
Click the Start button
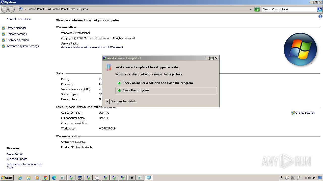pyautogui.click(x=7, y=178)
